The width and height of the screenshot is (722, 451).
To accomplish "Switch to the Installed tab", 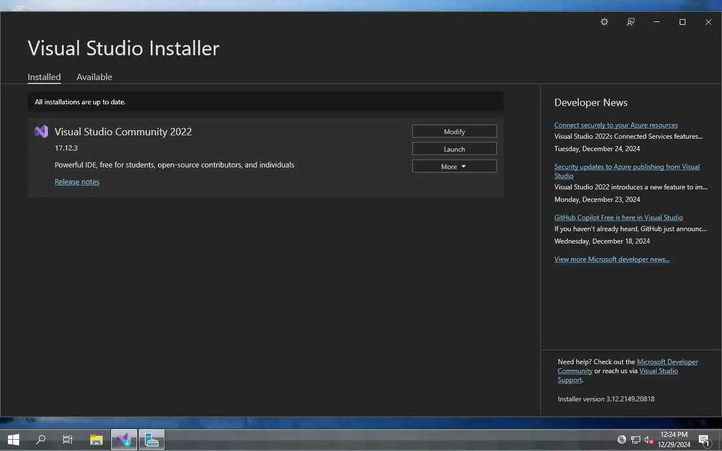I will (44, 77).
